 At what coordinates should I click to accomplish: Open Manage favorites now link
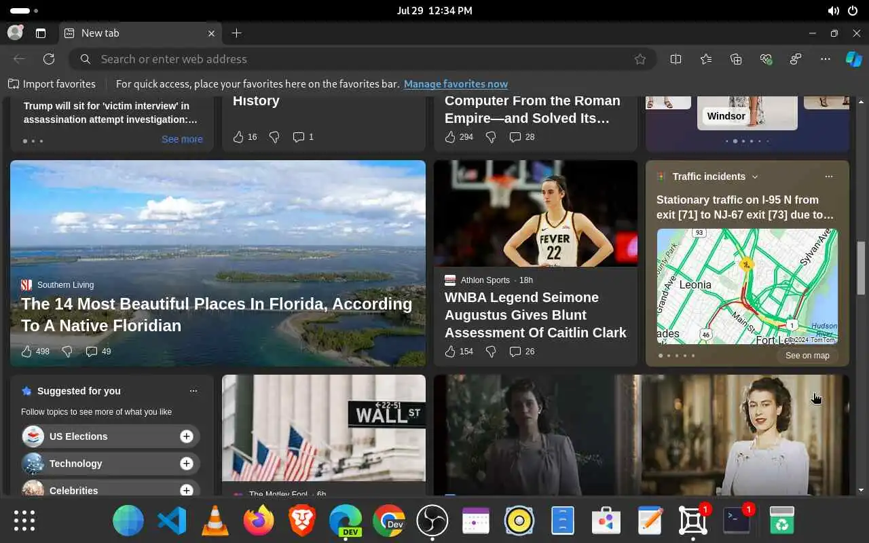456,84
